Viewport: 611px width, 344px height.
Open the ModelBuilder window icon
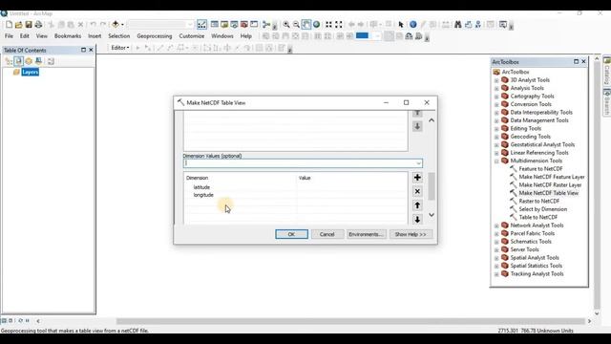coord(266,25)
